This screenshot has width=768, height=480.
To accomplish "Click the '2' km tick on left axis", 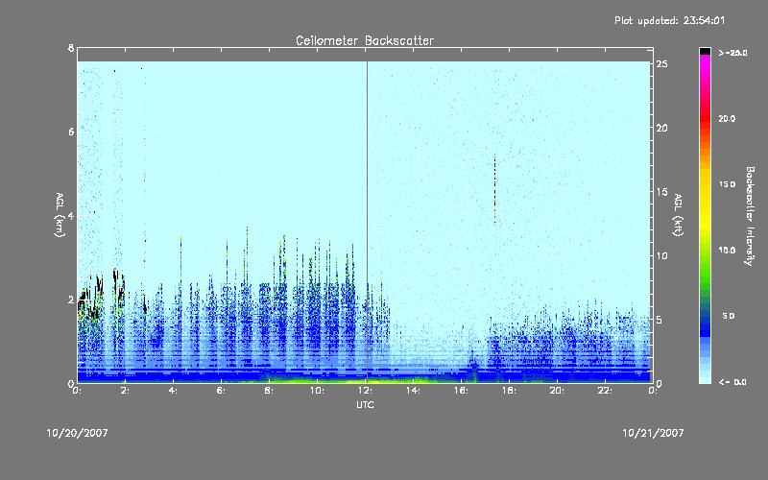I will pos(71,300).
